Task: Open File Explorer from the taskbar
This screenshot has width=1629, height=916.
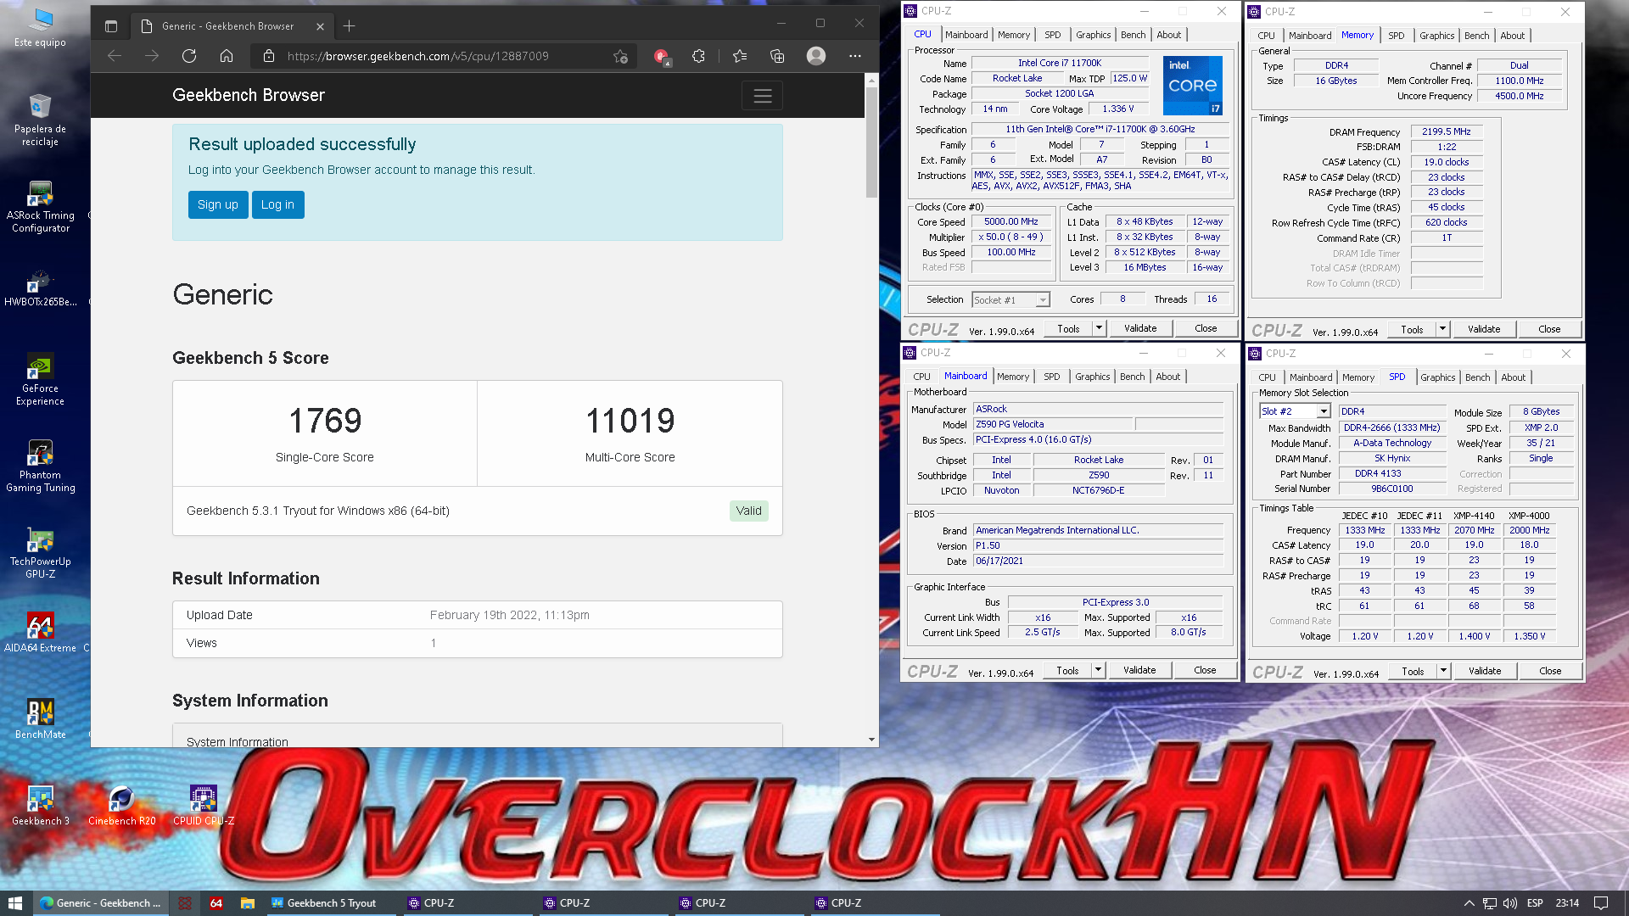Action: click(x=247, y=903)
